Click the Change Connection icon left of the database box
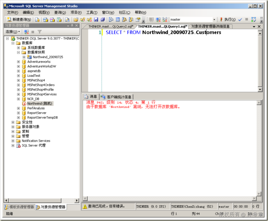Viewport: 268px width, 221px height. point(165,19)
